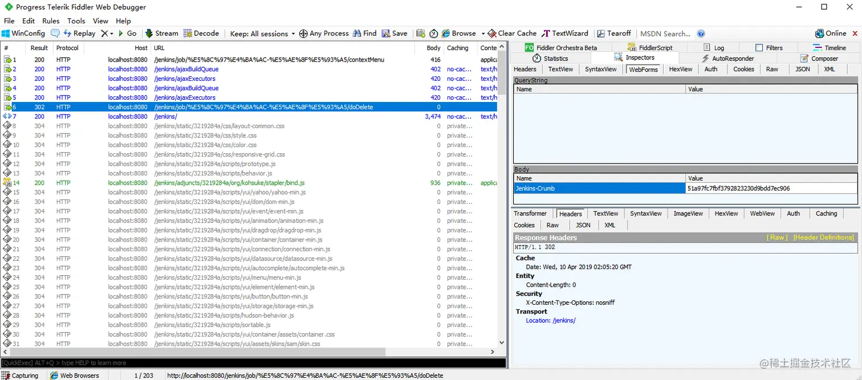Open WinConfig from the toolbar
The image size is (862, 380).
pos(23,34)
